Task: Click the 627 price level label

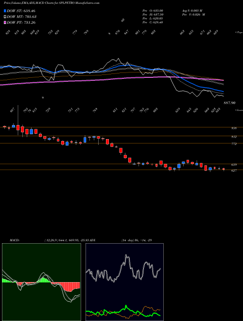Action: pyautogui.click(x=234, y=170)
